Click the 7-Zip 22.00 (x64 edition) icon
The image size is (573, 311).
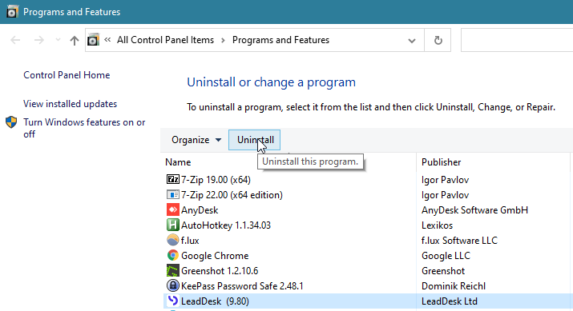pos(173,195)
